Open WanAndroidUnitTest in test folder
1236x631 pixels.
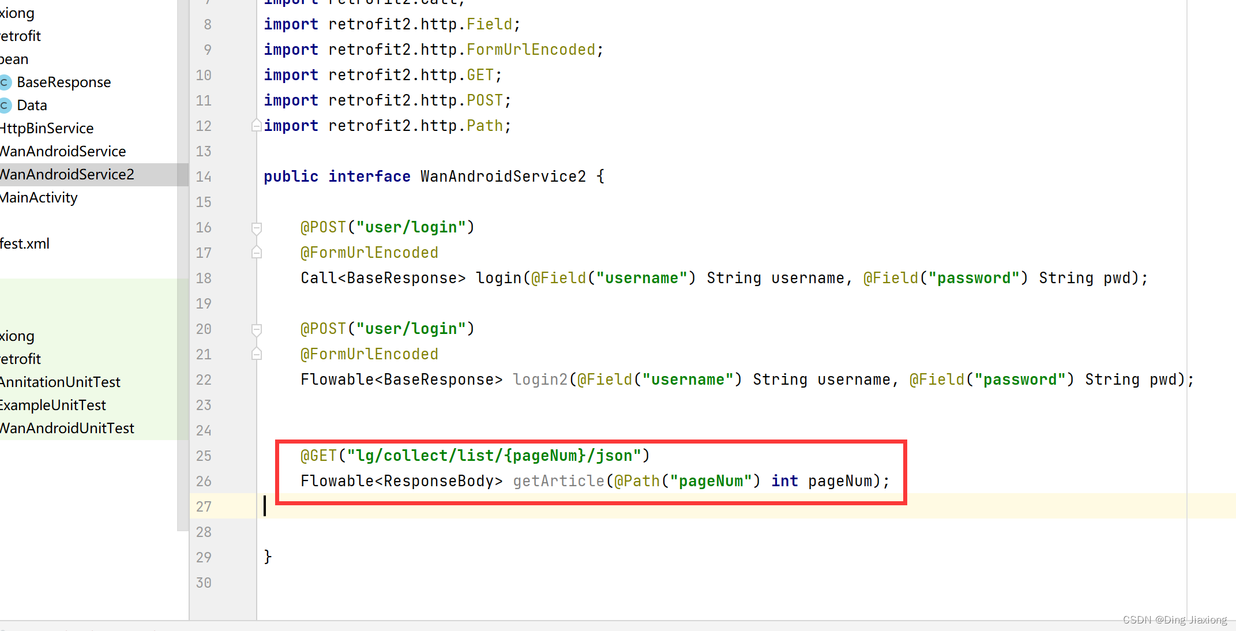point(67,428)
